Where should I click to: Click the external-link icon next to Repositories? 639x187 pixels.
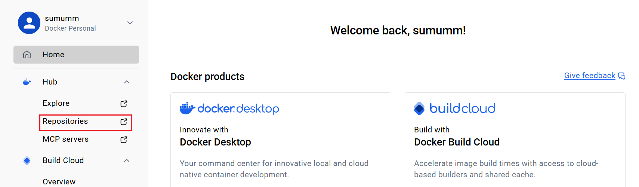click(124, 122)
